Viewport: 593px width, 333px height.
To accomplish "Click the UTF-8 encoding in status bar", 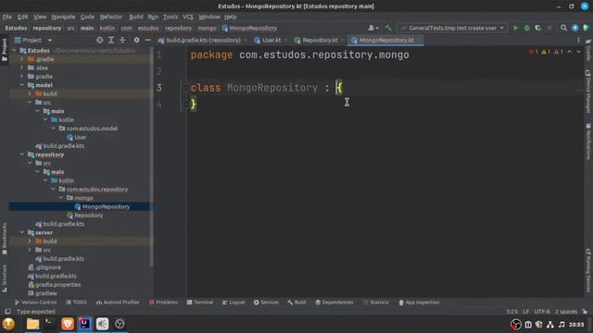I will pyautogui.click(x=541, y=312).
